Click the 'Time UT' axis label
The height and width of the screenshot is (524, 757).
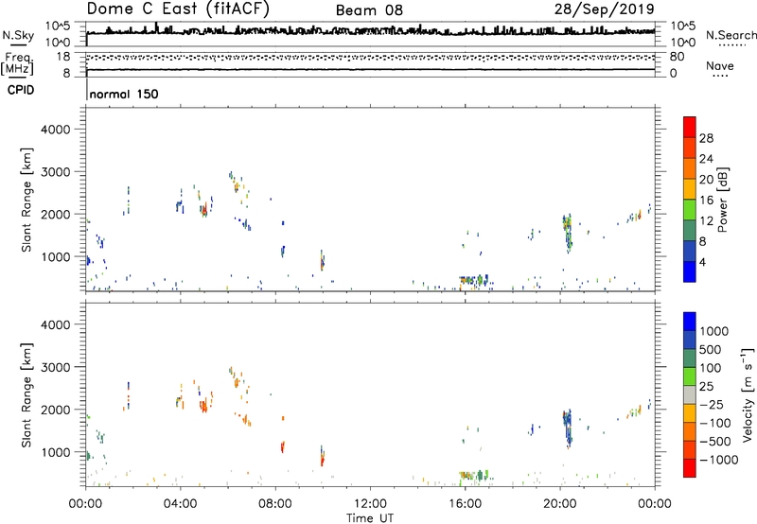pos(370,518)
